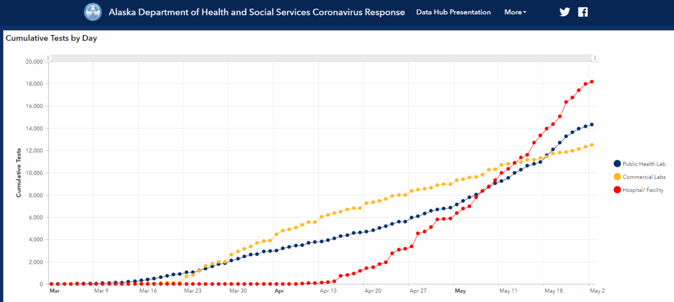This screenshot has height=302, width=674.
Task: Open the Twitter icon link
Action: (x=565, y=12)
